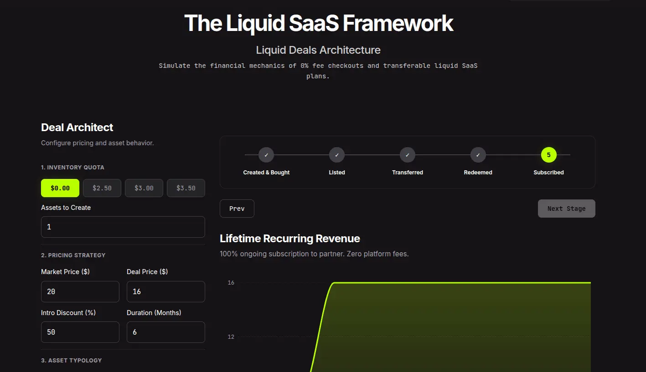Click the Duration (Months) field
This screenshot has height=372, width=646.
pyautogui.click(x=166, y=332)
